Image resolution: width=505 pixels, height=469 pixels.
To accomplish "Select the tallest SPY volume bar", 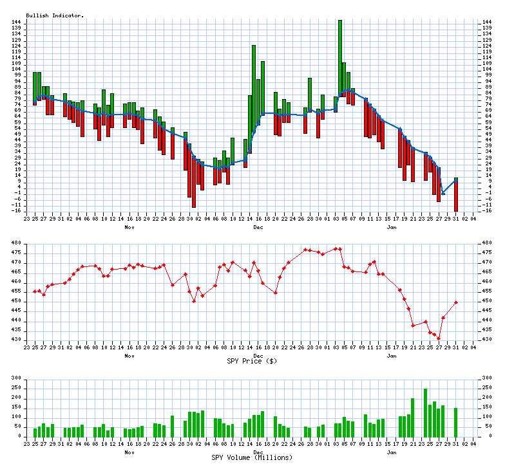I will (425, 412).
